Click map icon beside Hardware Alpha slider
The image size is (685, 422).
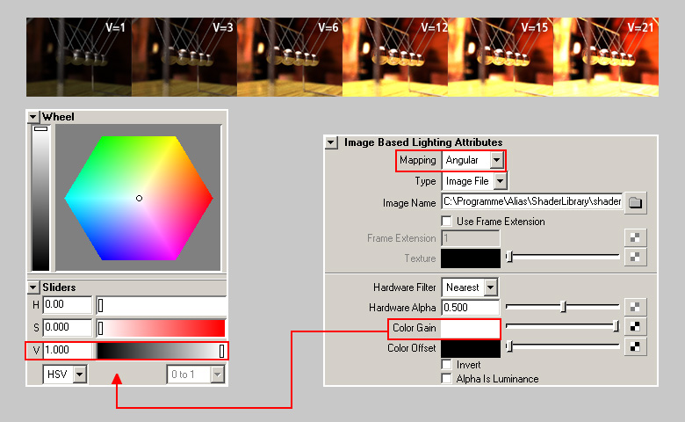click(635, 308)
